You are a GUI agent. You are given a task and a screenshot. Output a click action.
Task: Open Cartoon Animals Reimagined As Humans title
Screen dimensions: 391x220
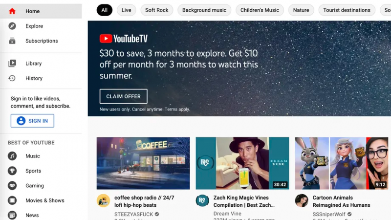[341, 201]
